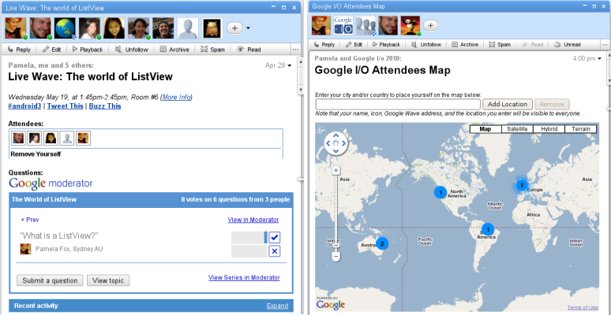Pan the map up

335,135
